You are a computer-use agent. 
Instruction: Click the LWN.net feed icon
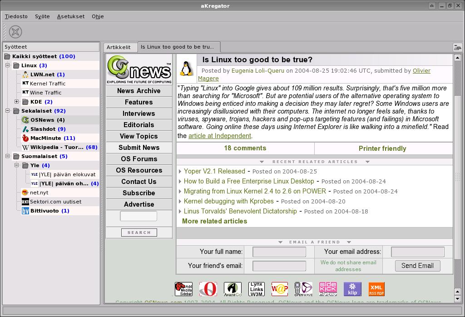[x=25, y=74]
